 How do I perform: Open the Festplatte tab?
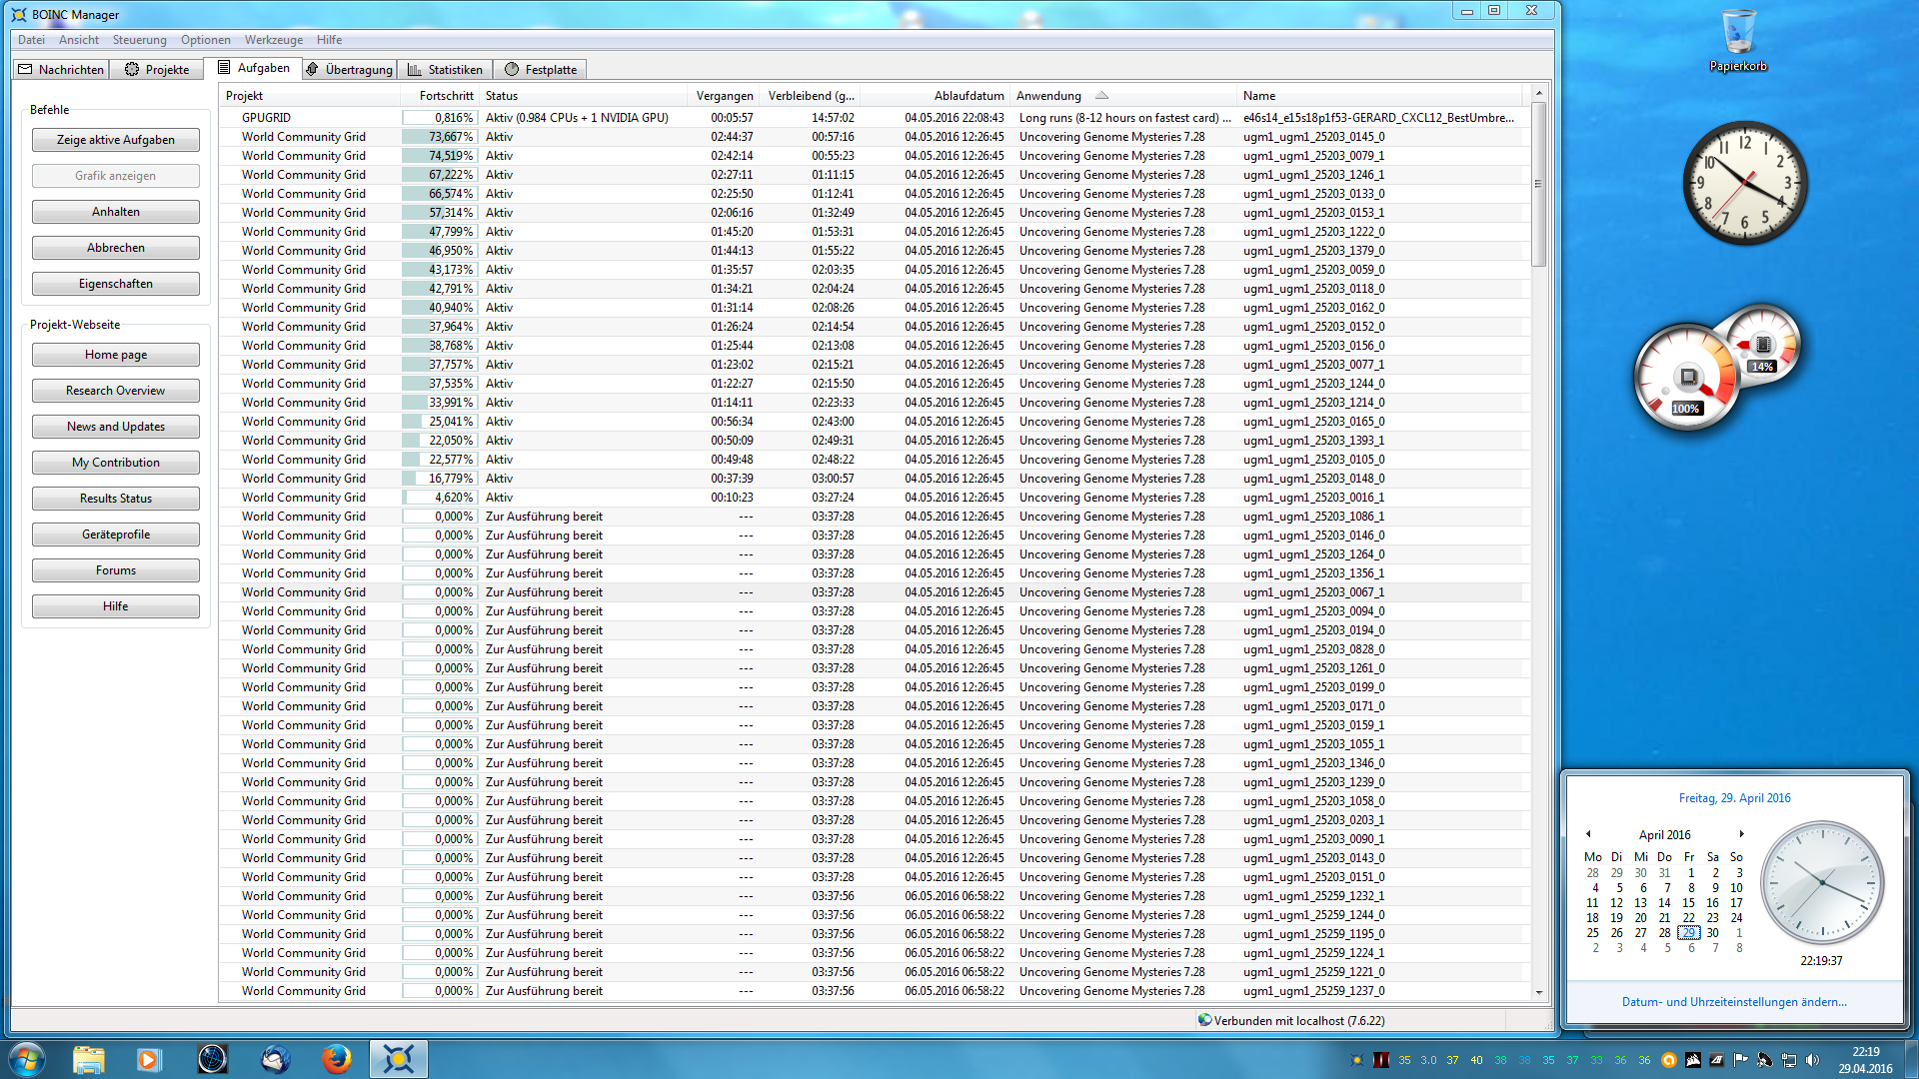coord(541,69)
